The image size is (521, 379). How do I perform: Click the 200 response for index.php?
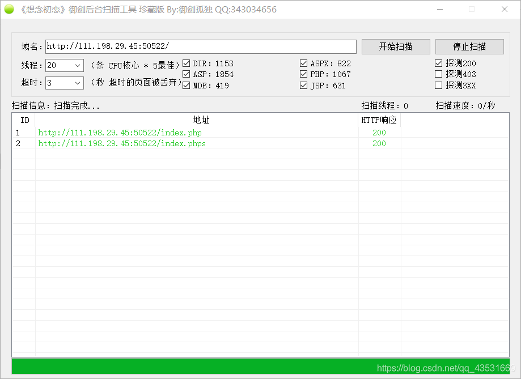[379, 133]
